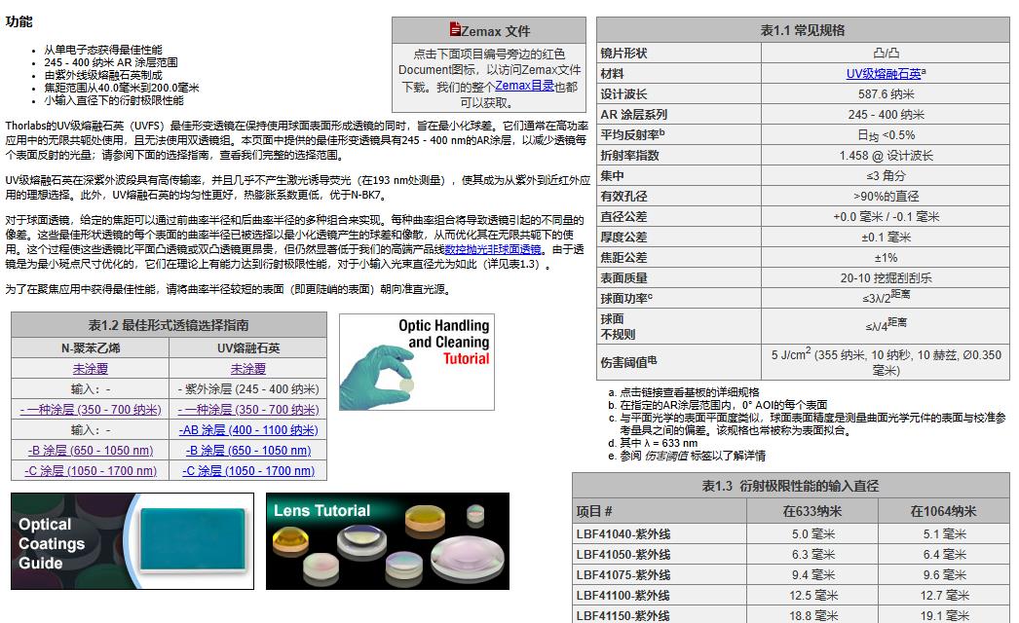Select the LBF41100-紫外线 item row
This screenshot has width=1019, height=623.
point(791,595)
